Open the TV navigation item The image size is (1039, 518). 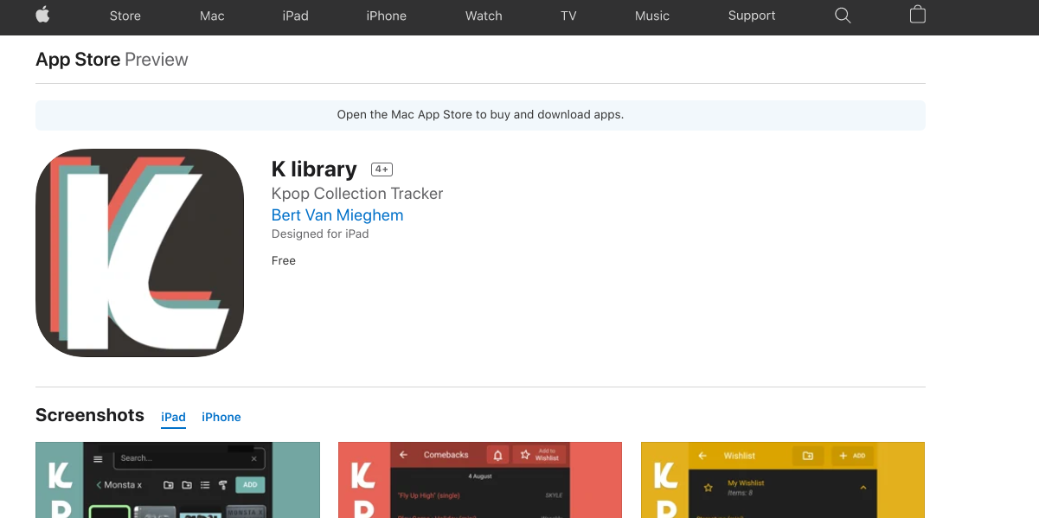tap(568, 16)
